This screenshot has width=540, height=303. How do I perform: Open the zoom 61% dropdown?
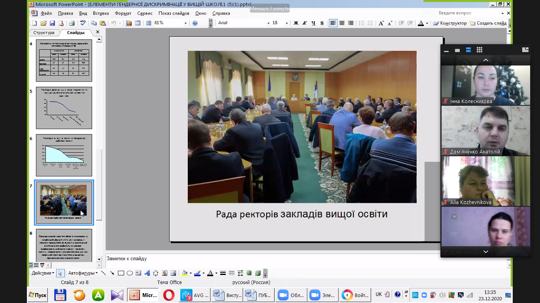coord(186,23)
